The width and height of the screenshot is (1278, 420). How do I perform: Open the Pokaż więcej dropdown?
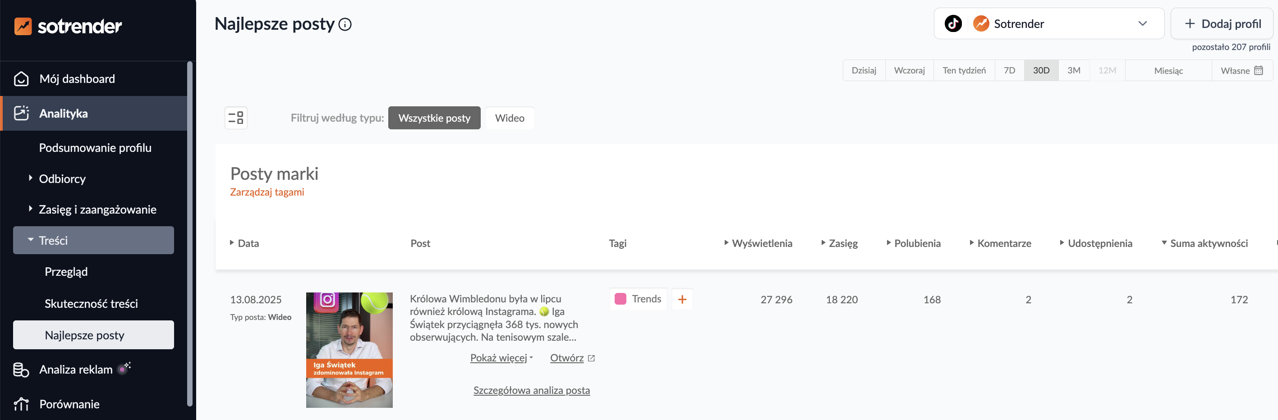[499, 357]
